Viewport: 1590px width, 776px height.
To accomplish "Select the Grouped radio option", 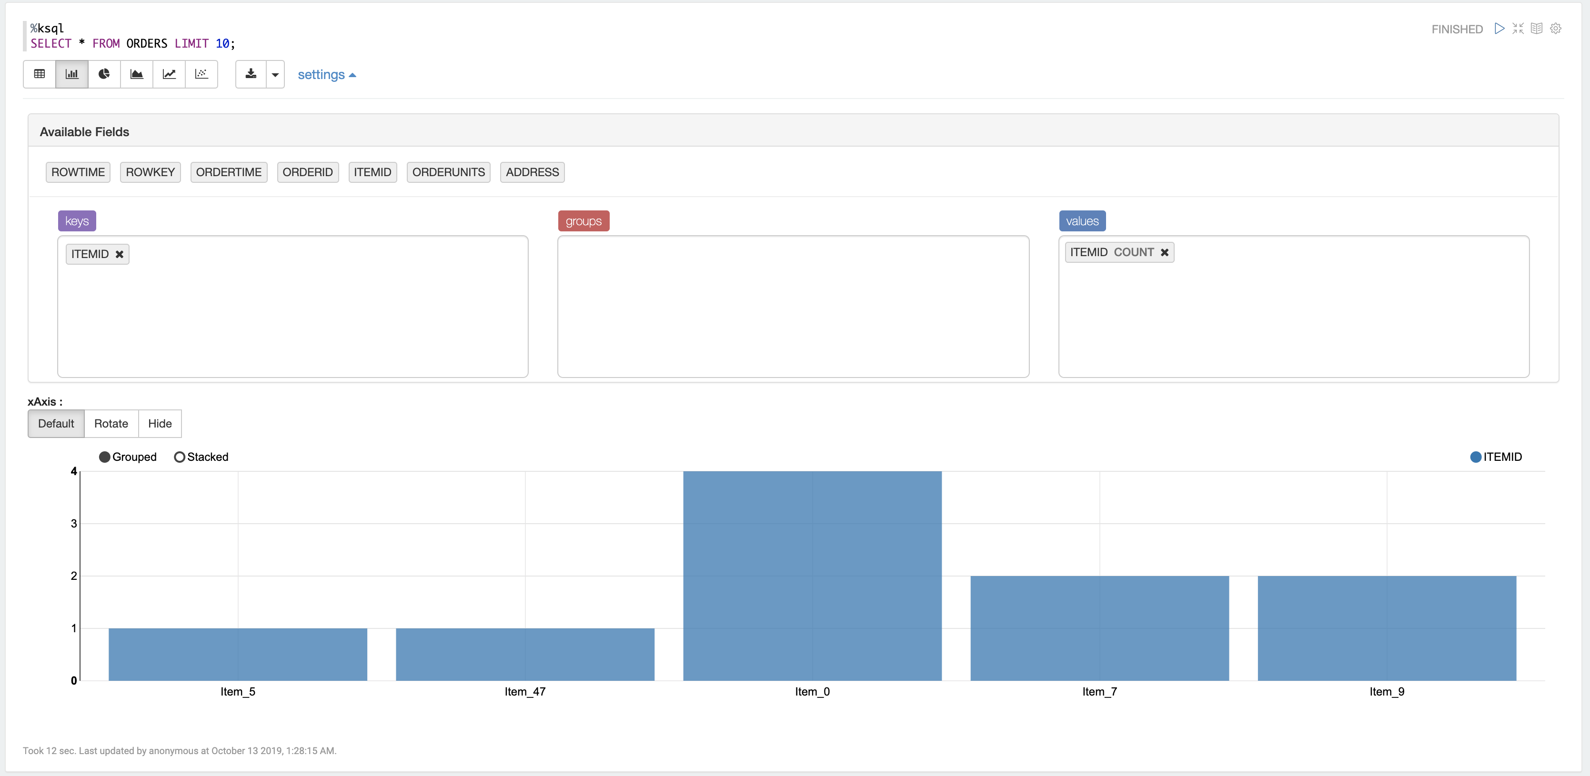I will pos(105,457).
